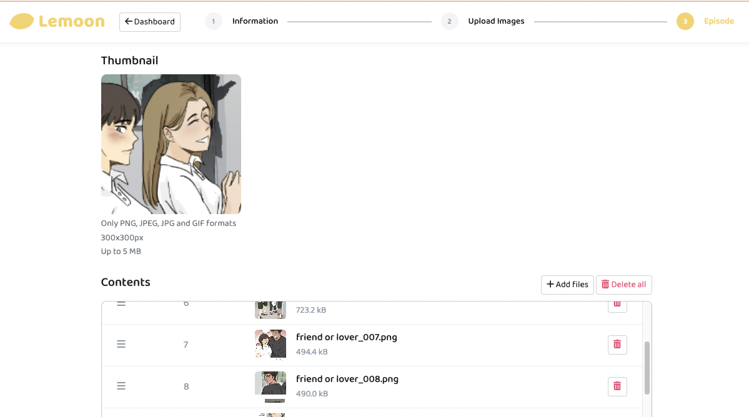This screenshot has height=417, width=749.
Task: Click the contents list scrollbar
Action: tap(647, 367)
